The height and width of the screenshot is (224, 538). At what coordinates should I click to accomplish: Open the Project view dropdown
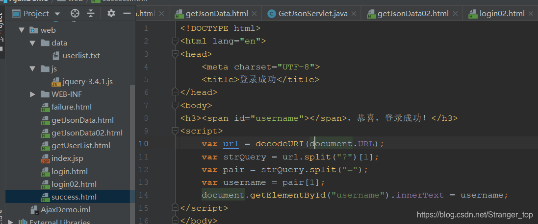pyautogui.click(x=57, y=14)
